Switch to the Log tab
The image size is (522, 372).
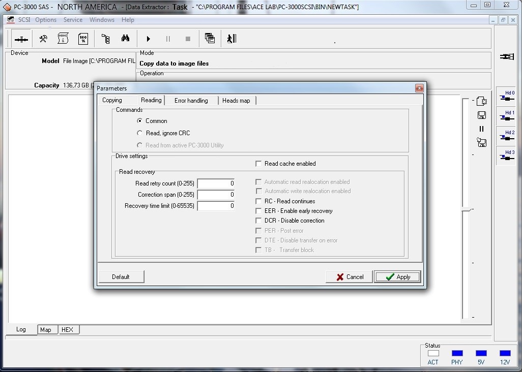click(21, 329)
